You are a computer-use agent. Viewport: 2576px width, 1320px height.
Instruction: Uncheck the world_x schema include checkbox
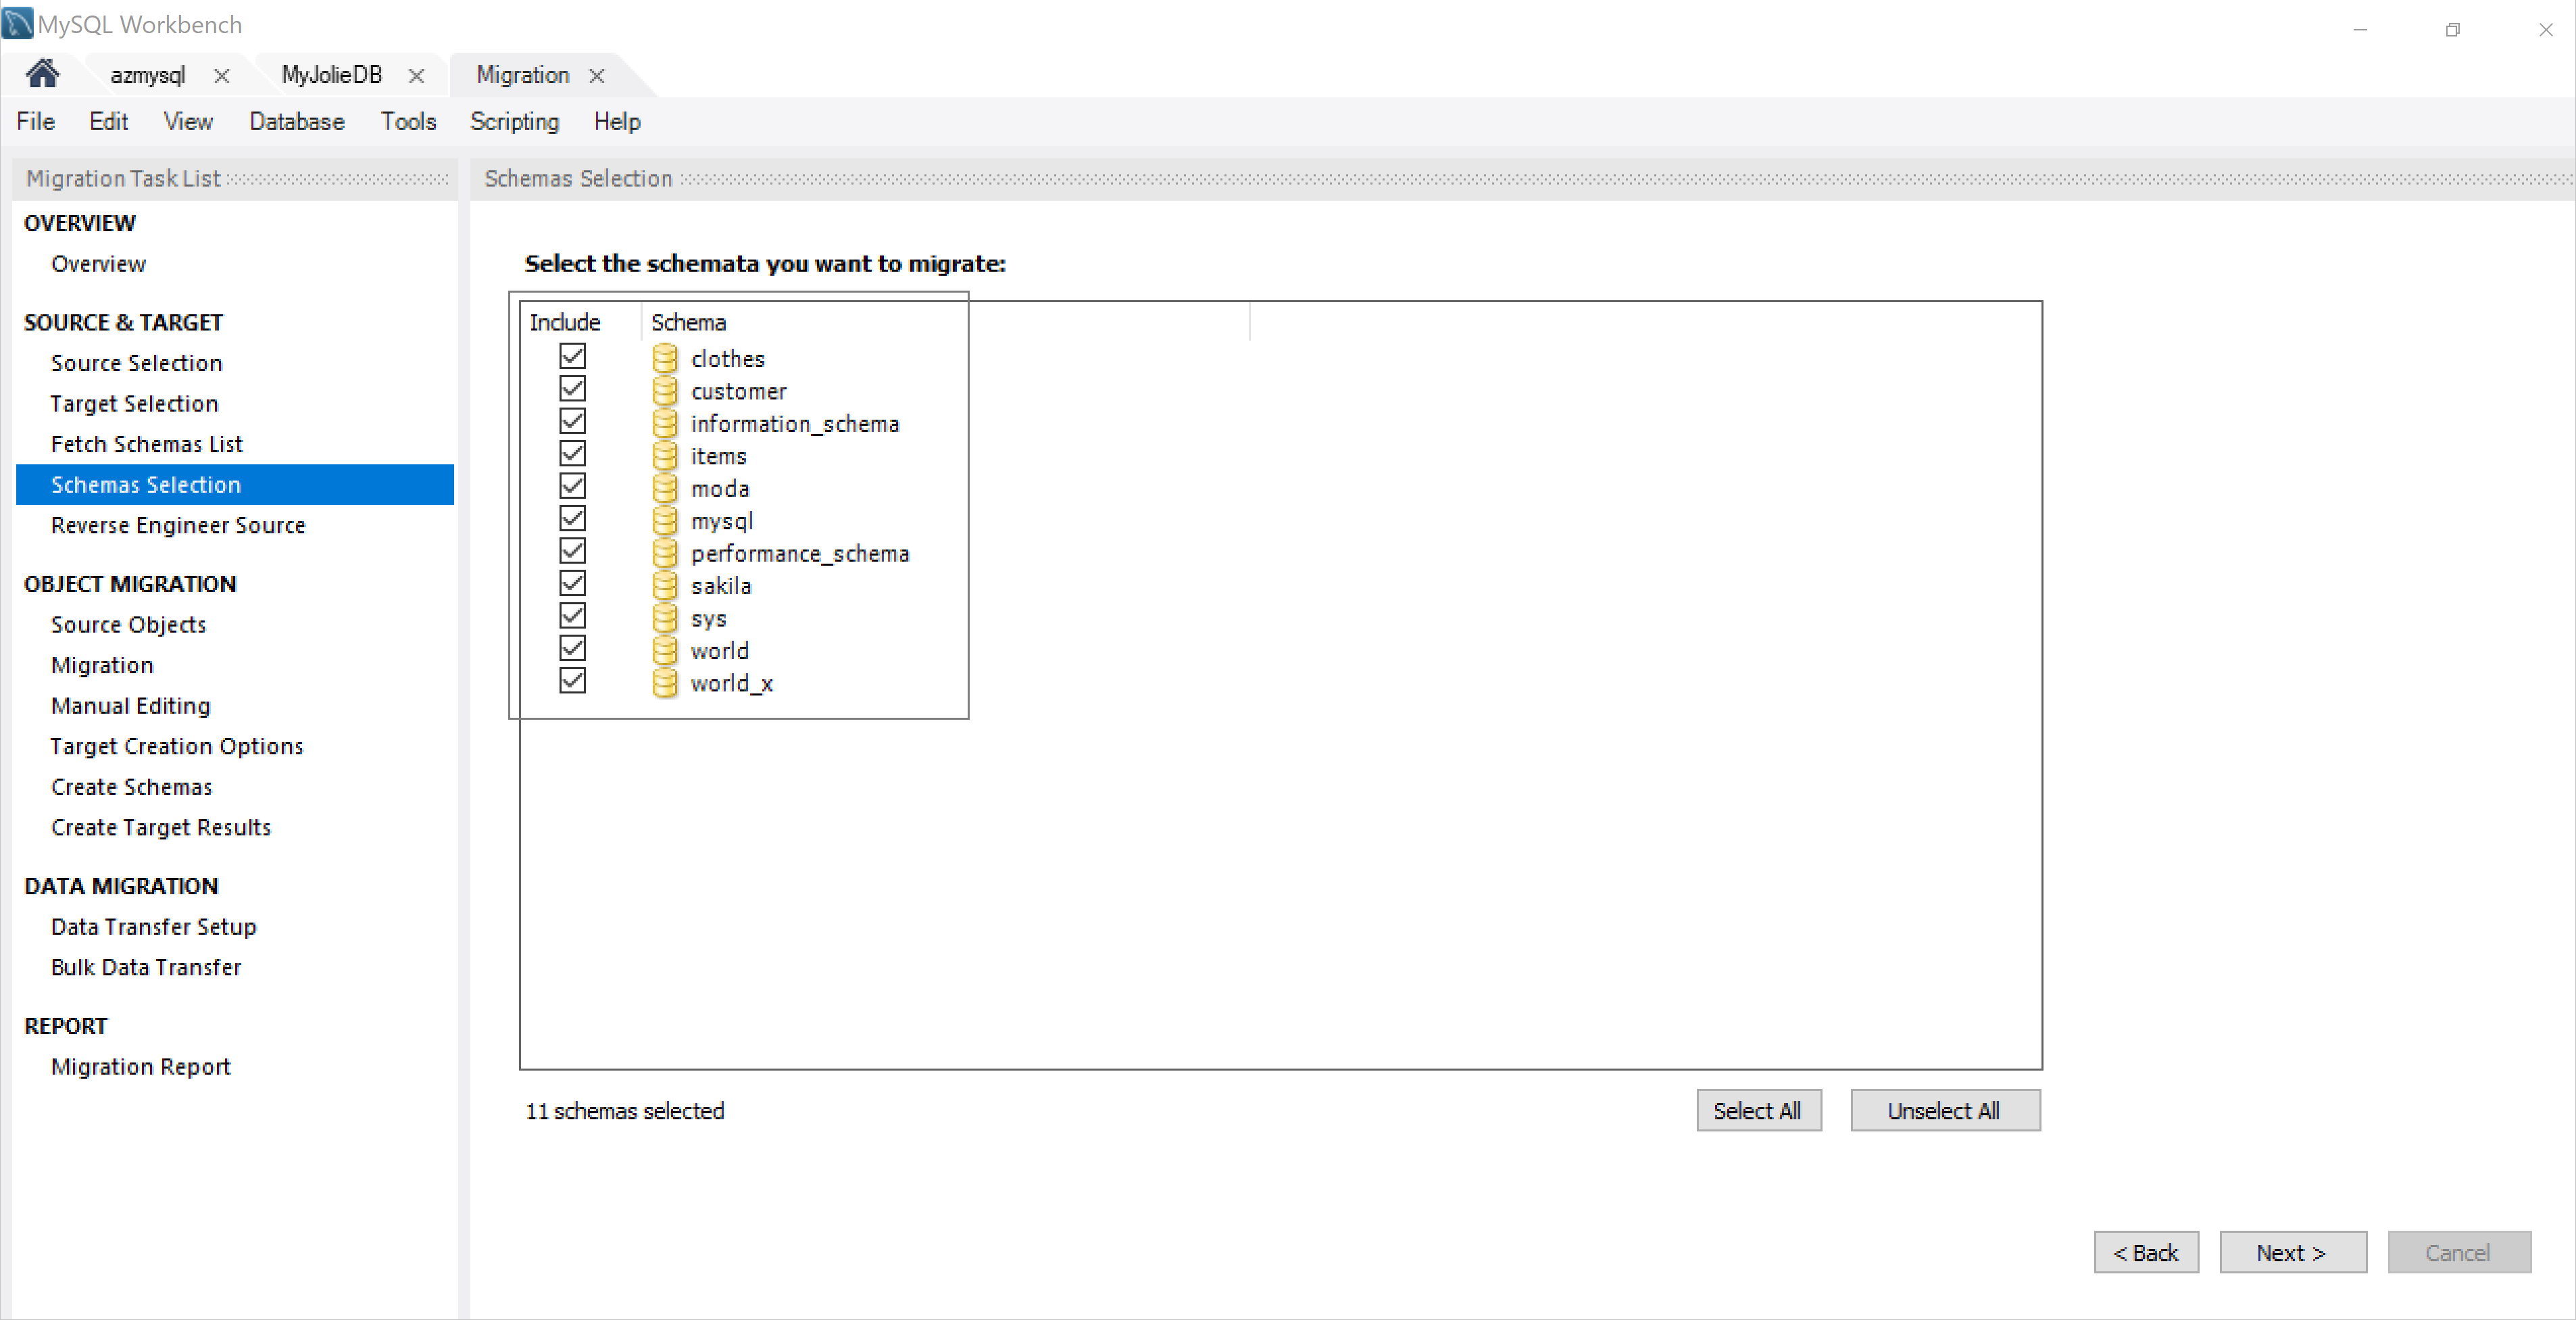(574, 682)
